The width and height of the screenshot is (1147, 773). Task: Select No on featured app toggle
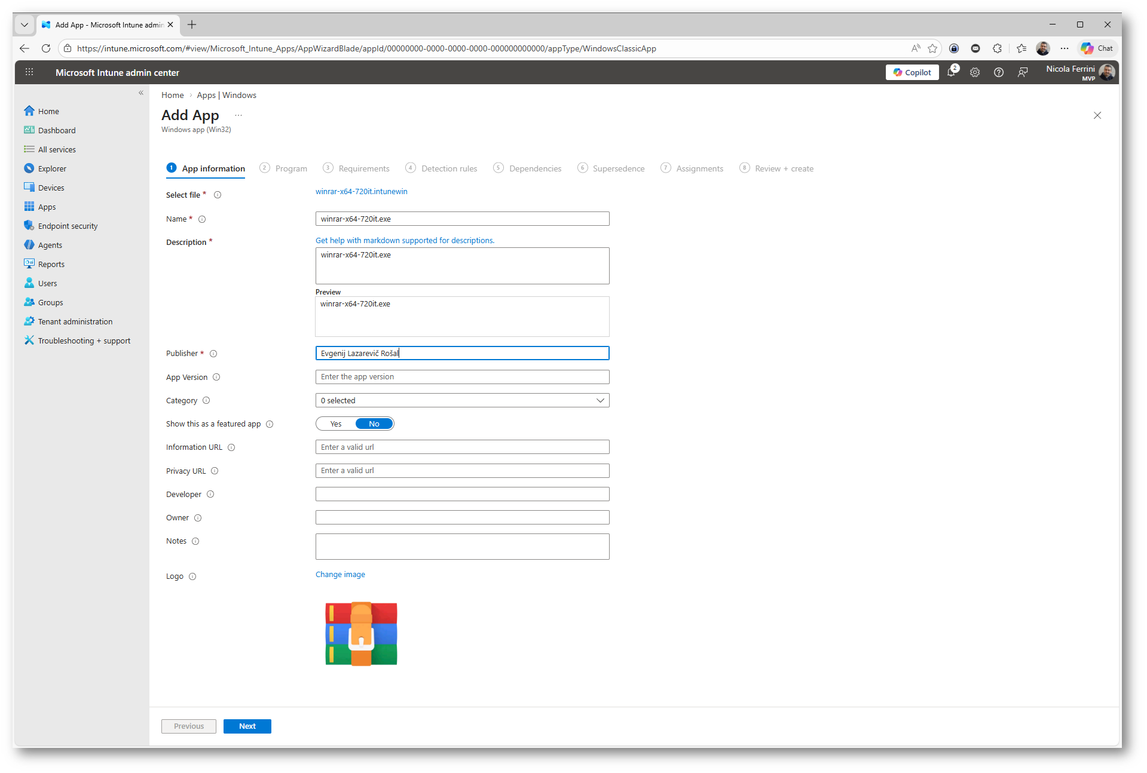(x=374, y=424)
